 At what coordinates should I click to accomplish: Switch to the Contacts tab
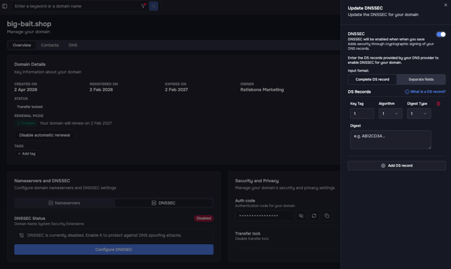click(x=50, y=45)
